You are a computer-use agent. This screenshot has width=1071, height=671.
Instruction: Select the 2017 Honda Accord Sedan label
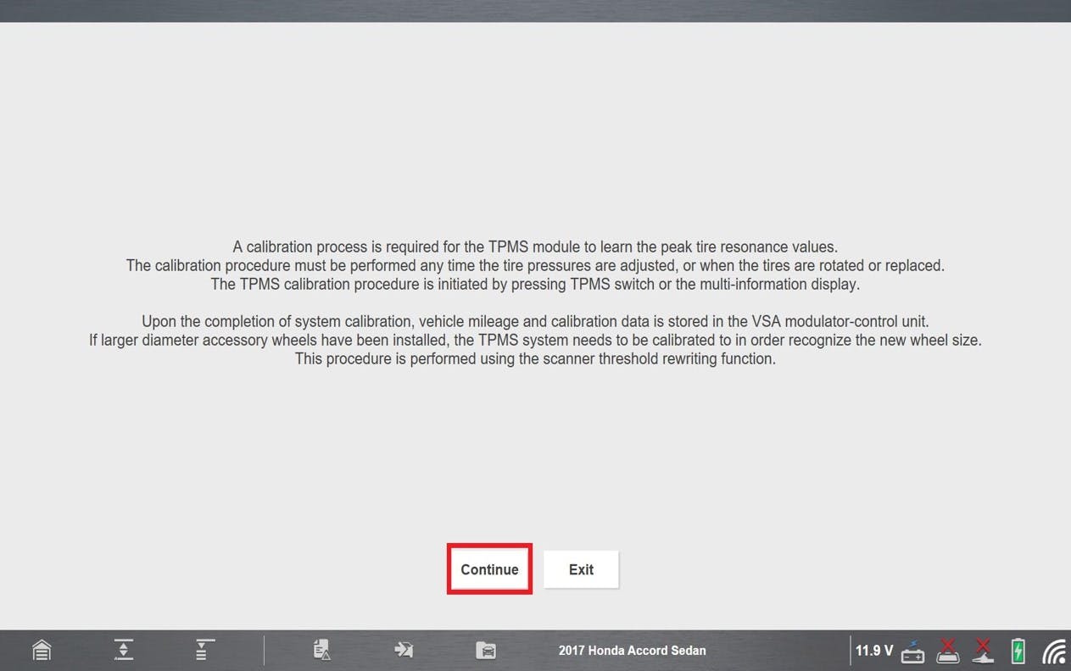tap(632, 651)
